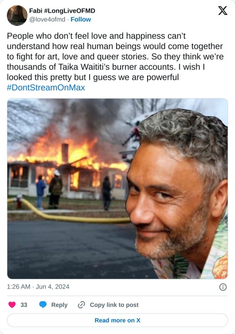Click the 33 likes count
This screenshot has width=235, height=334.
pos(24,305)
